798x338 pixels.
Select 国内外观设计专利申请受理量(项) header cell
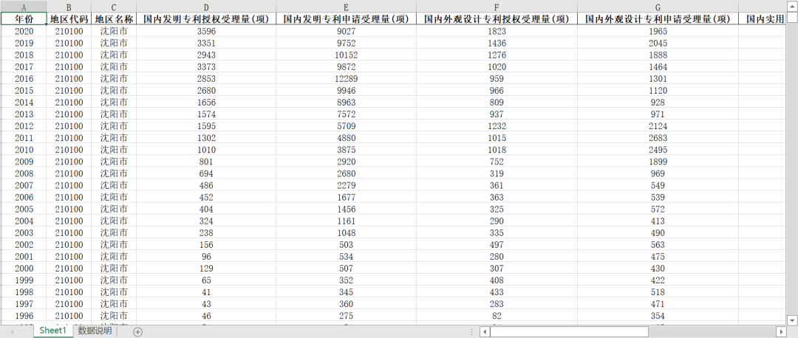pos(658,19)
